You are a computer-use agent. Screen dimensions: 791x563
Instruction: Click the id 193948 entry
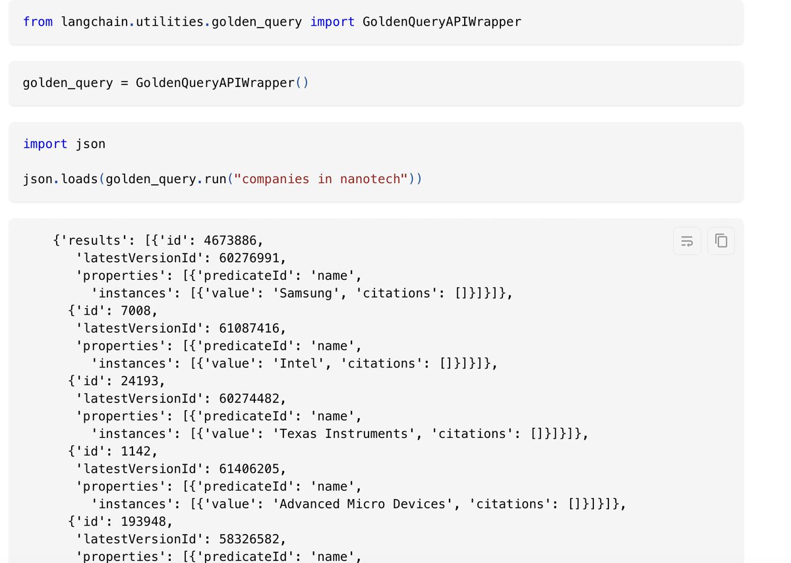pos(144,522)
